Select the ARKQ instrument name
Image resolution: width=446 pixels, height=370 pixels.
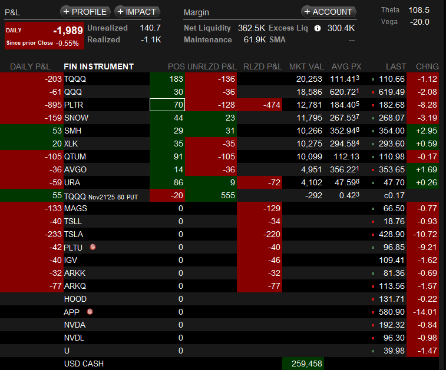[x=75, y=286]
